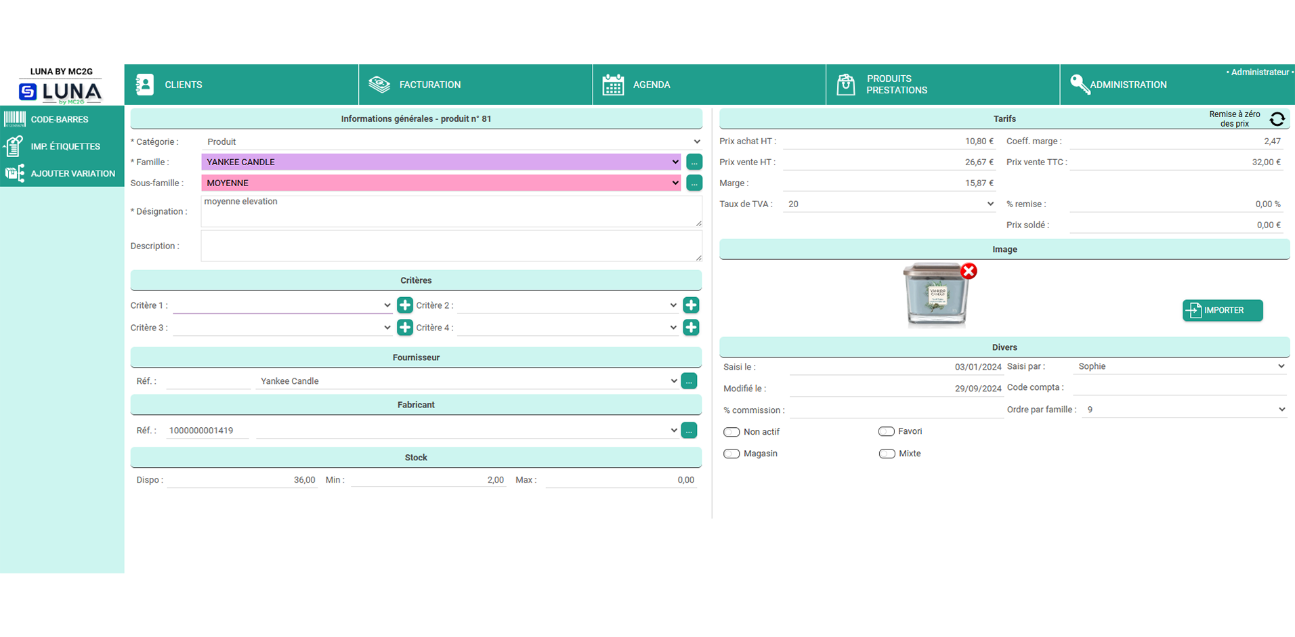Viewport: 1295px width, 637px height.
Task: Add a value with Critère 2 plus icon
Action: coord(691,305)
